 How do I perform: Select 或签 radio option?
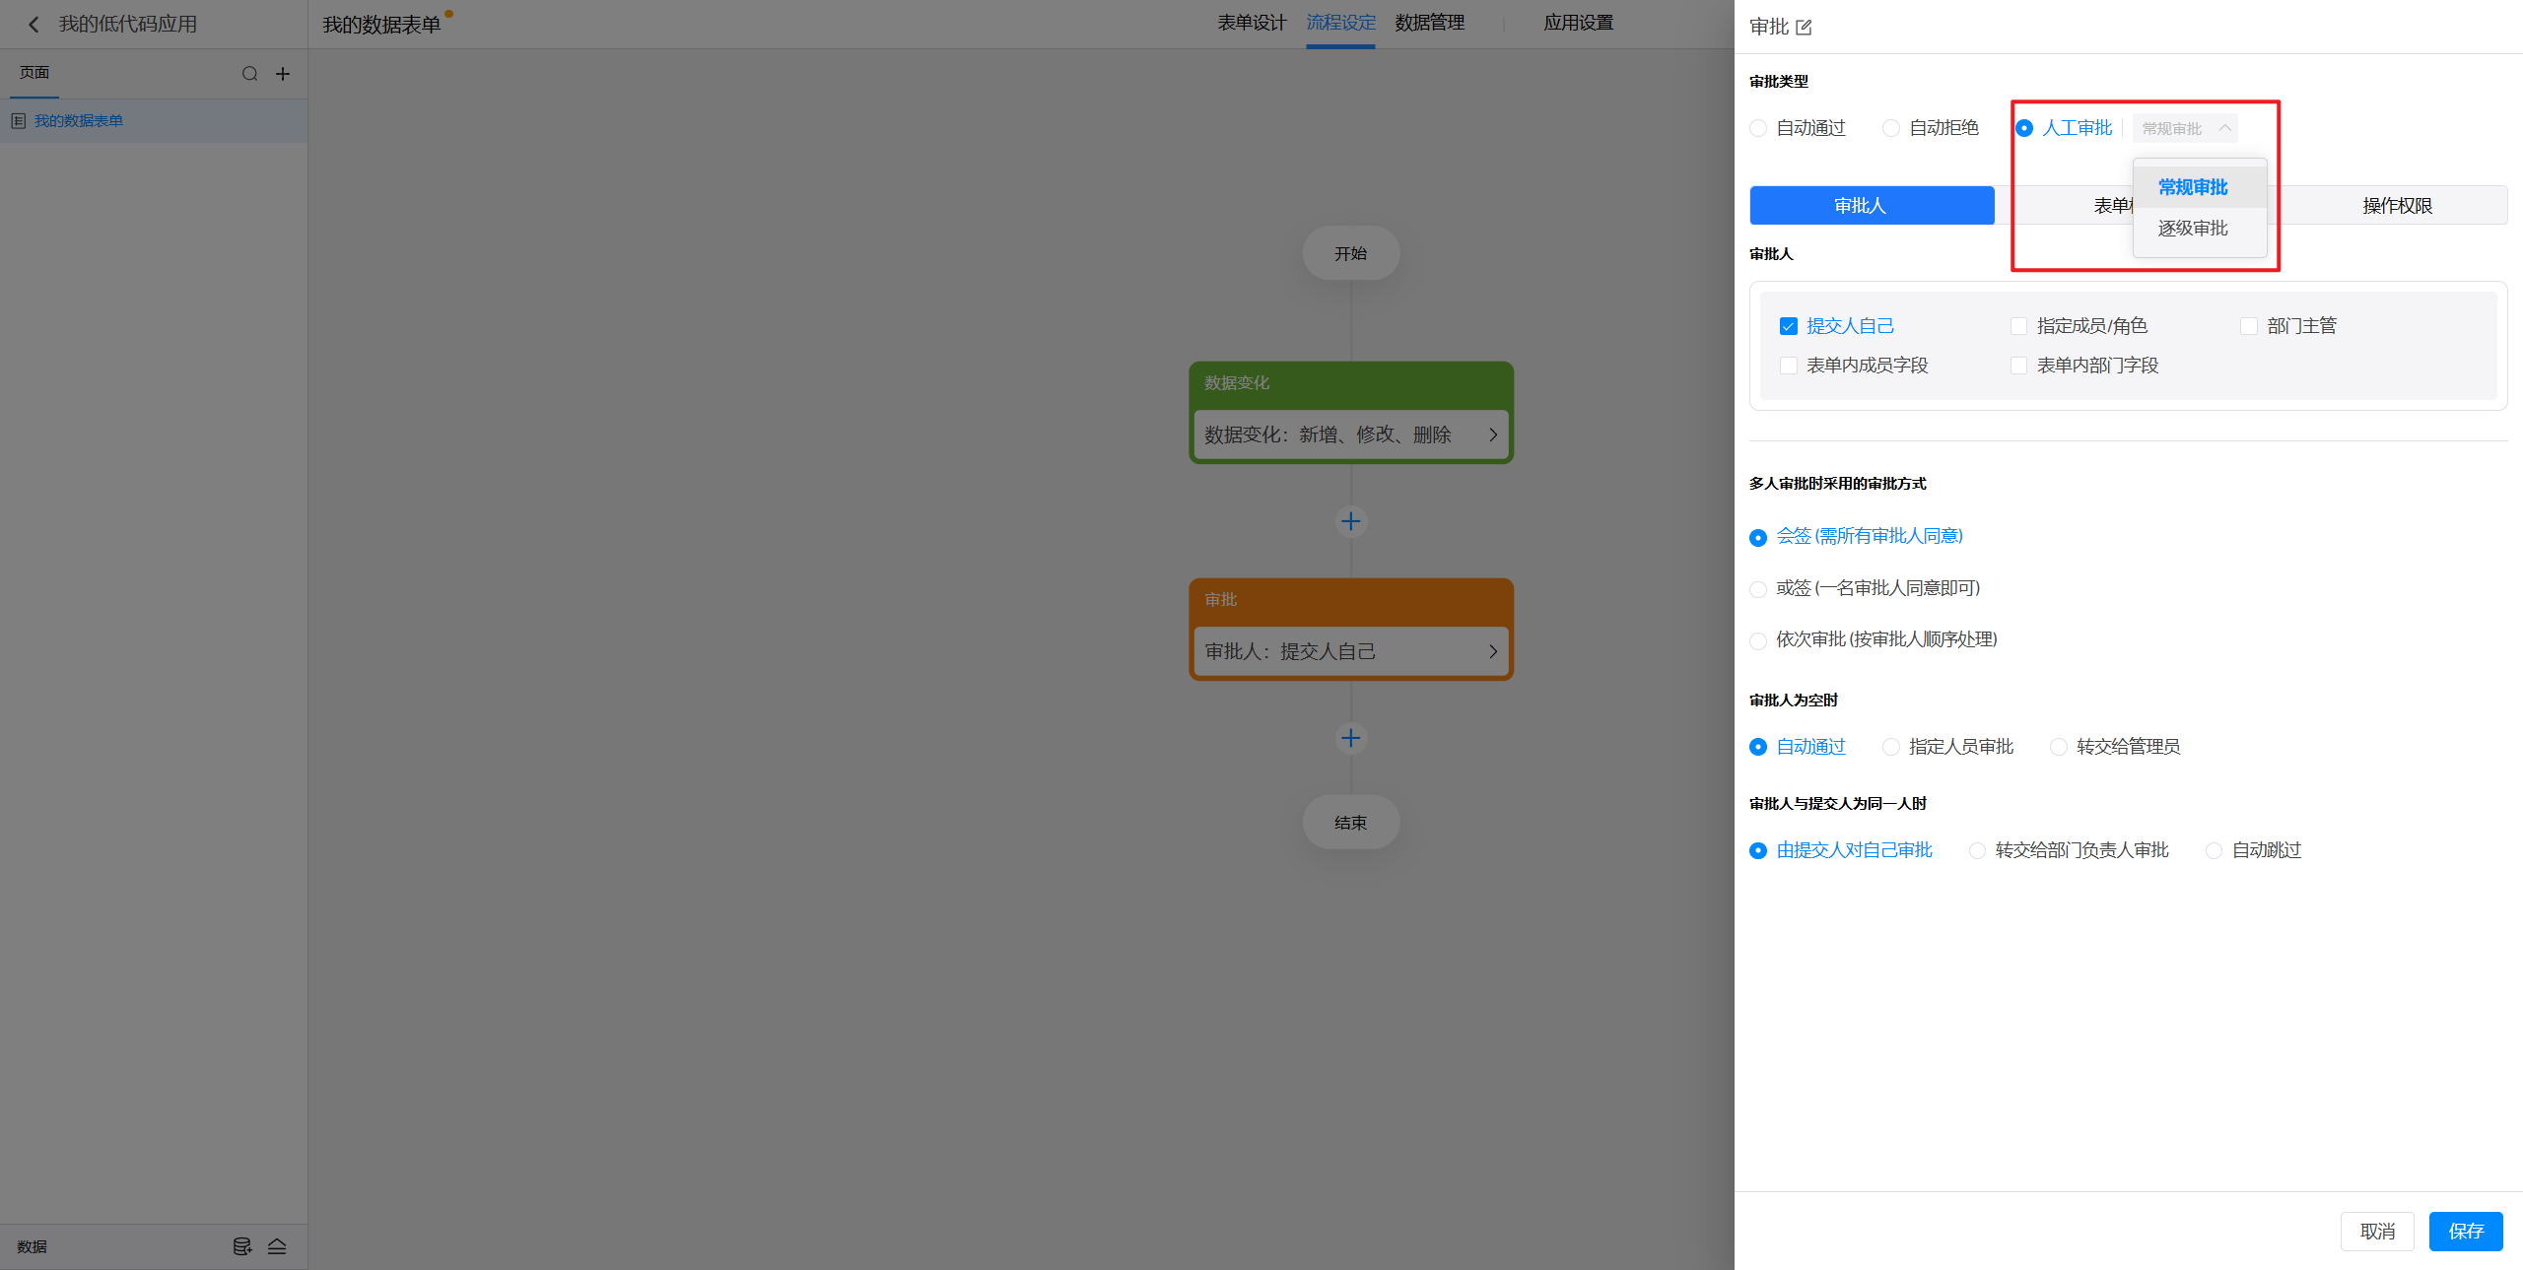(x=1758, y=589)
